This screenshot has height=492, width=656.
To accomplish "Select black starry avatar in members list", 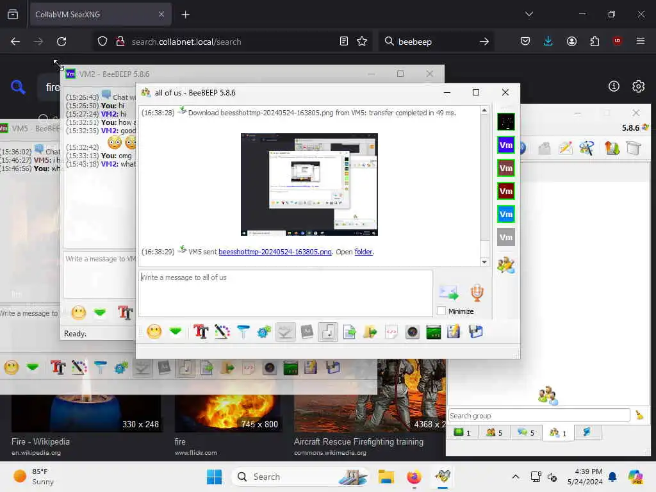I will [506, 122].
